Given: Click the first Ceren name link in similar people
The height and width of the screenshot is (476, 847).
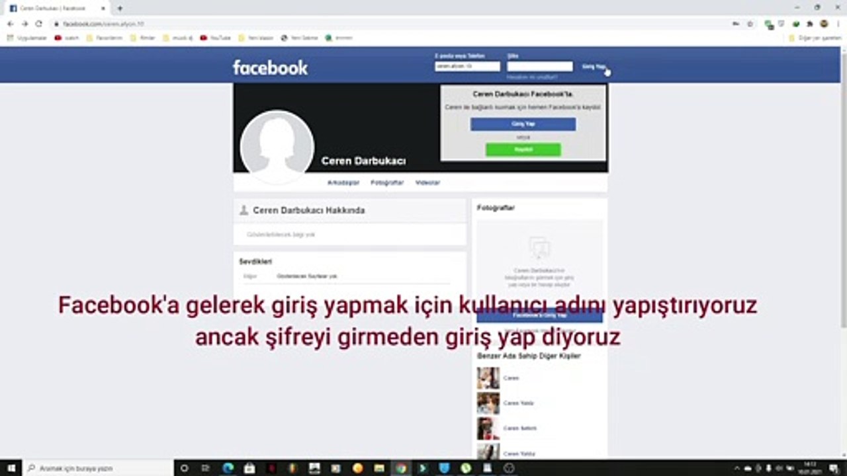Looking at the screenshot, I should pyautogui.click(x=511, y=378).
